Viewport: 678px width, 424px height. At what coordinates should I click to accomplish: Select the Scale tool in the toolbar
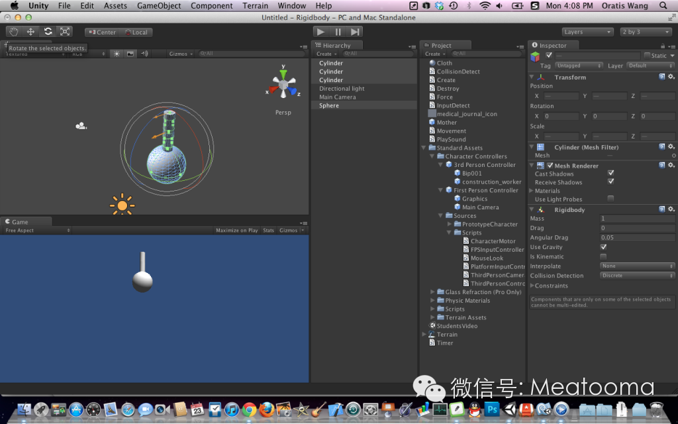pyautogui.click(x=65, y=32)
